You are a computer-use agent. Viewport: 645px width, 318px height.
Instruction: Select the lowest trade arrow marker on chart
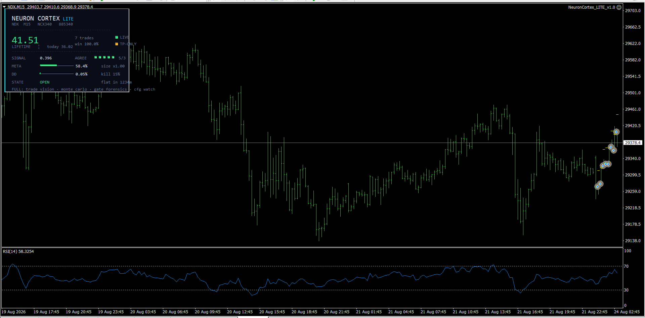pos(597,187)
